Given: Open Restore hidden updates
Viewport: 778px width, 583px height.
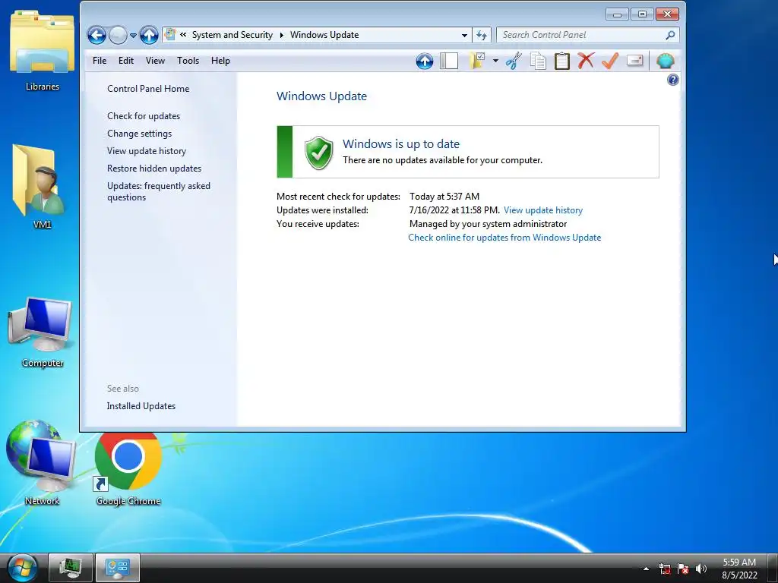Looking at the screenshot, I should pos(154,169).
